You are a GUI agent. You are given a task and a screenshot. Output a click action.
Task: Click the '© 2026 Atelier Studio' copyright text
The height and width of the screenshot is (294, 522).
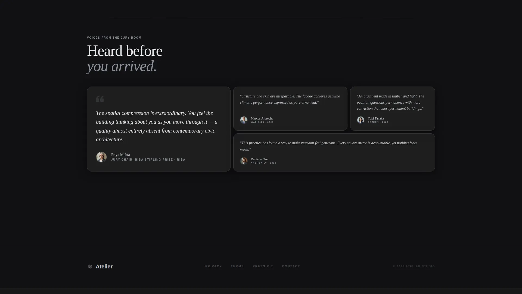tap(414, 267)
